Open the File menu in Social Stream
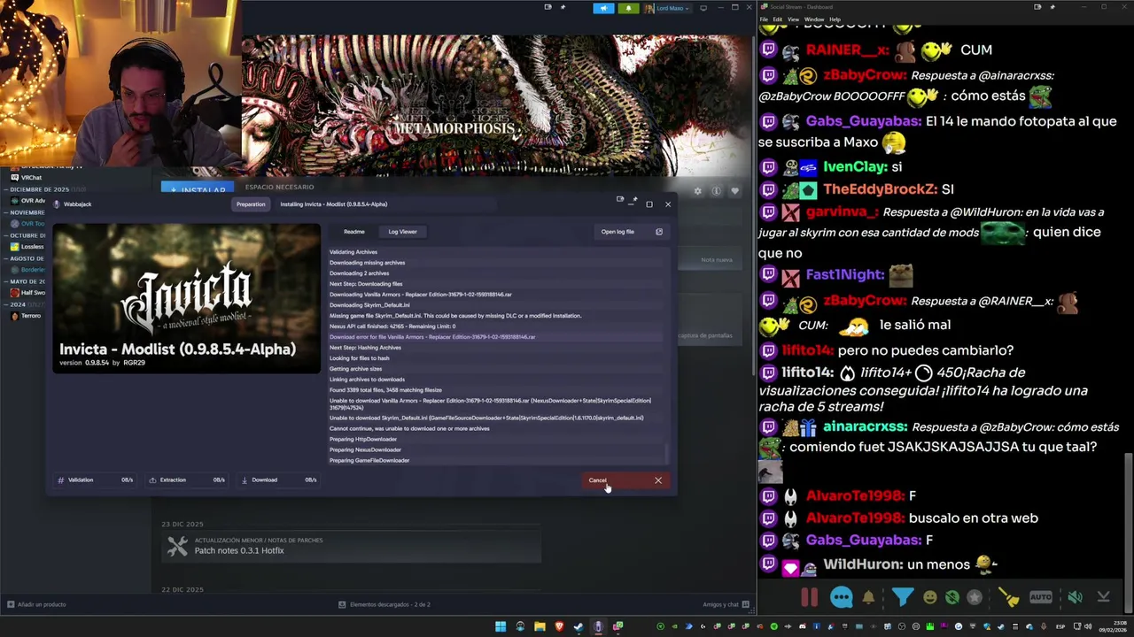1134x637 pixels. pos(764,19)
